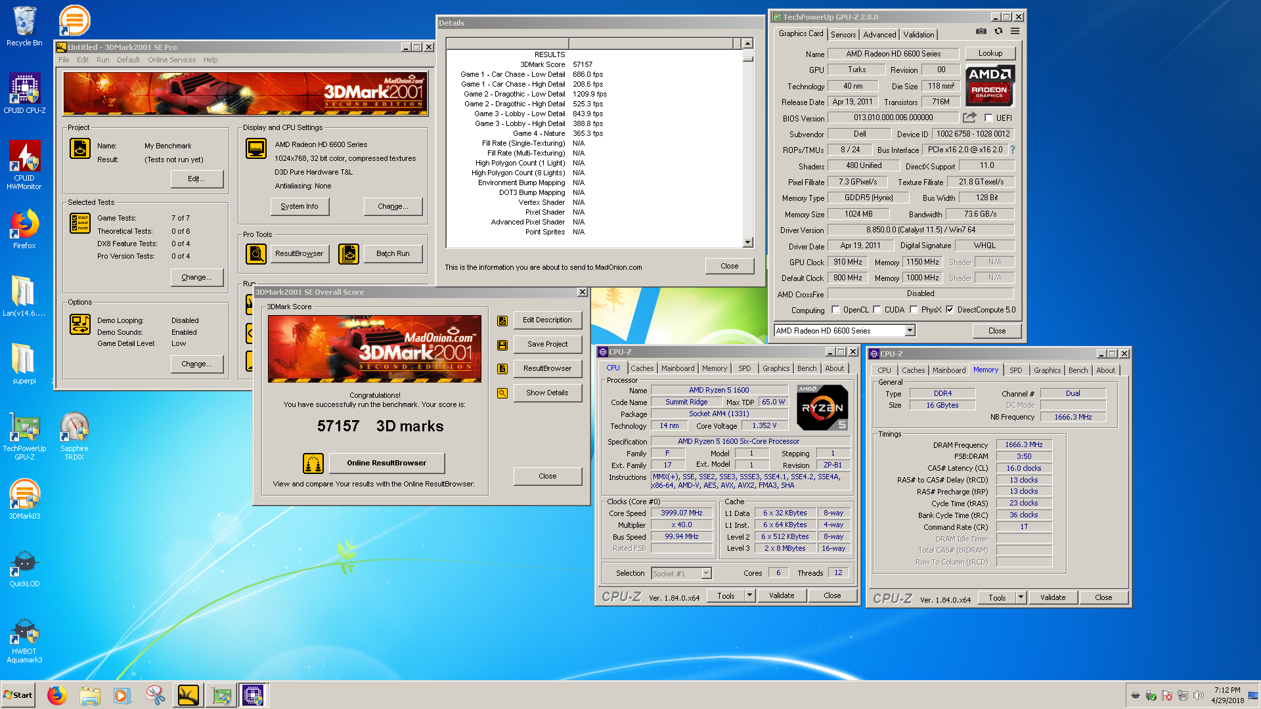Open the Sapphire TRIXX desktop shortcut
The image size is (1261, 709).
74,435
